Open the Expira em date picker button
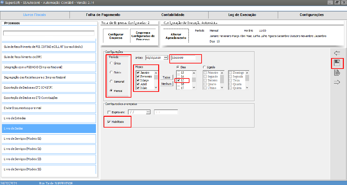The height and width of the screenshot is (185, 347). pyautogui.click(x=148, y=112)
